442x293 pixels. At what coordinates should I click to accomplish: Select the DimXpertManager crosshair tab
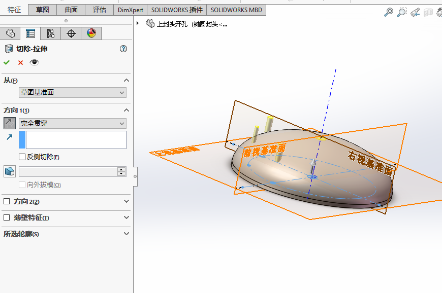[x=71, y=33]
